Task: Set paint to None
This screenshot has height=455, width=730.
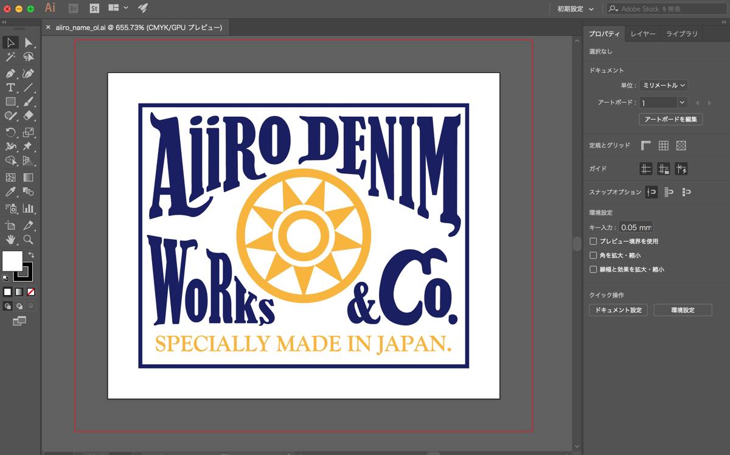Action: click(x=30, y=292)
